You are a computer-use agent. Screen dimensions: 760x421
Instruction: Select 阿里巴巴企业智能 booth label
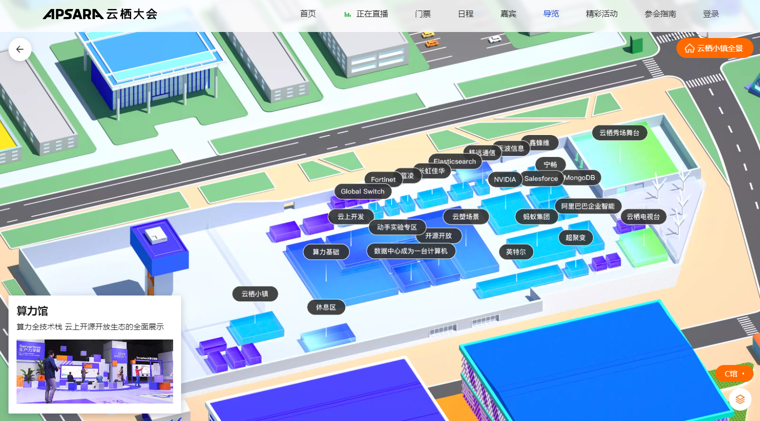pos(588,206)
